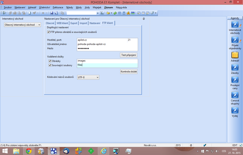Click the Windows Start button
Image resolution: width=243 pixels, height=155 pixels.
(5, 151)
